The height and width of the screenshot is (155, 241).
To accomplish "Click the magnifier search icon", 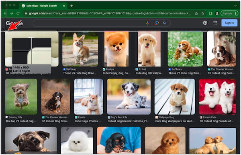I will (165, 23).
